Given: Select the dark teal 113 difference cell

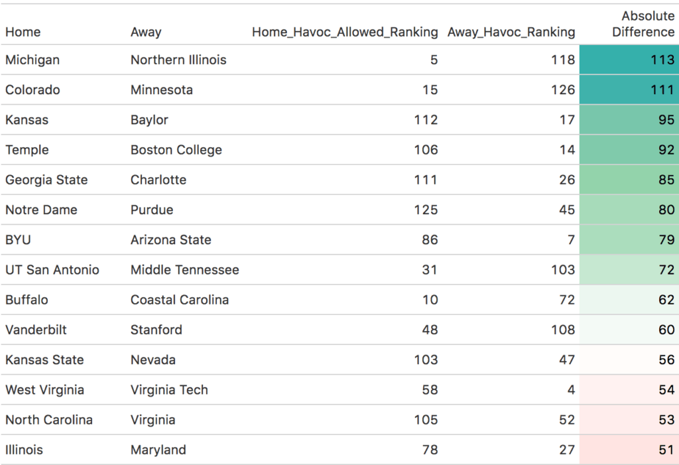Looking at the screenshot, I should (629, 60).
